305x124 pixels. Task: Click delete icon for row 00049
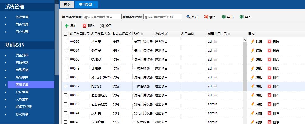pos(270,68)
